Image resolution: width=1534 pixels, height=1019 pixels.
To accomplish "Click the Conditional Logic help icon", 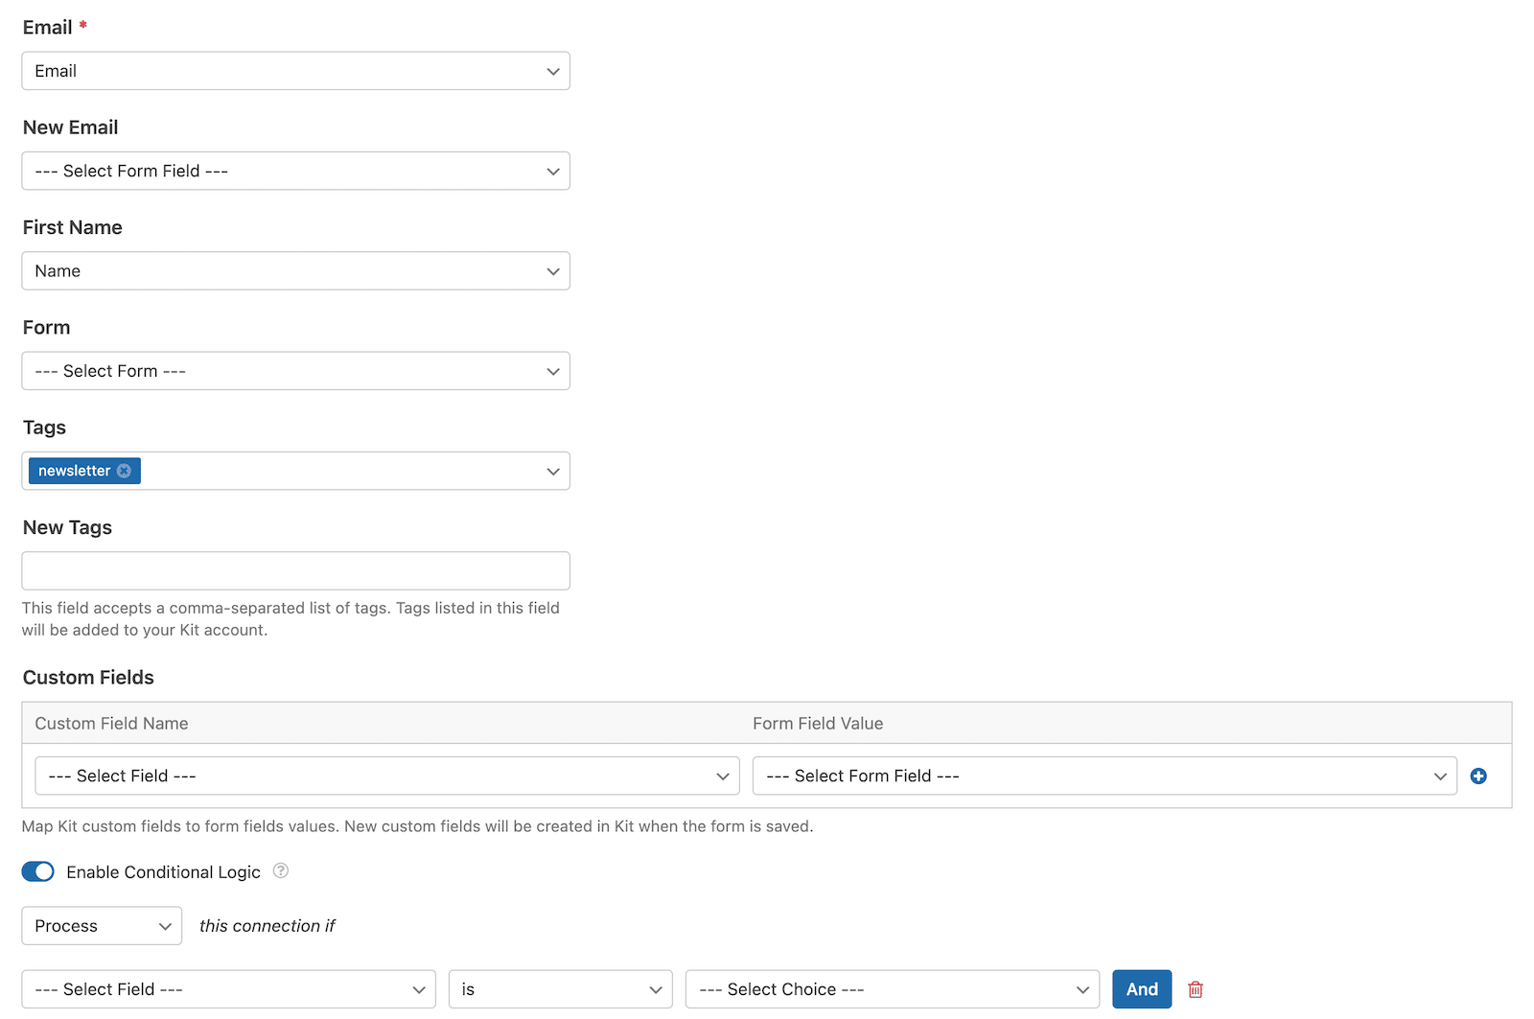I will click(x=281, y=871).
